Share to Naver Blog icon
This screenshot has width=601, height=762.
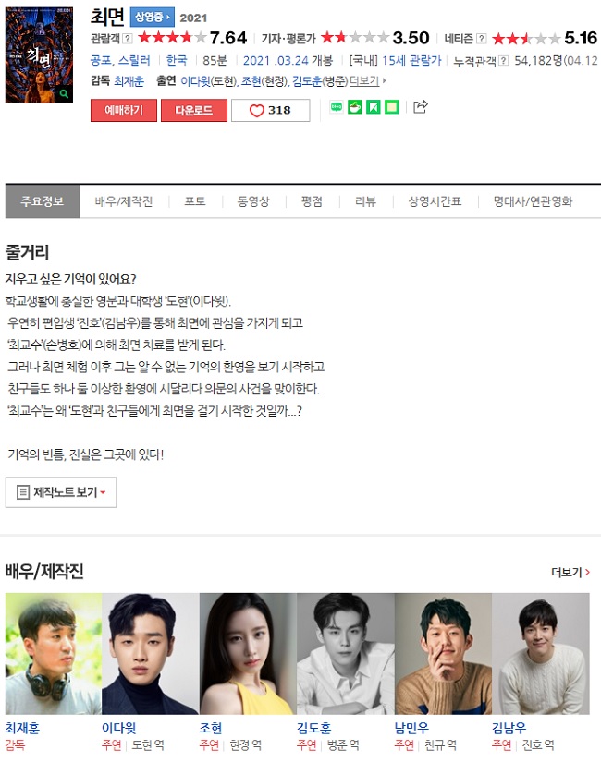tap(337, 107)
